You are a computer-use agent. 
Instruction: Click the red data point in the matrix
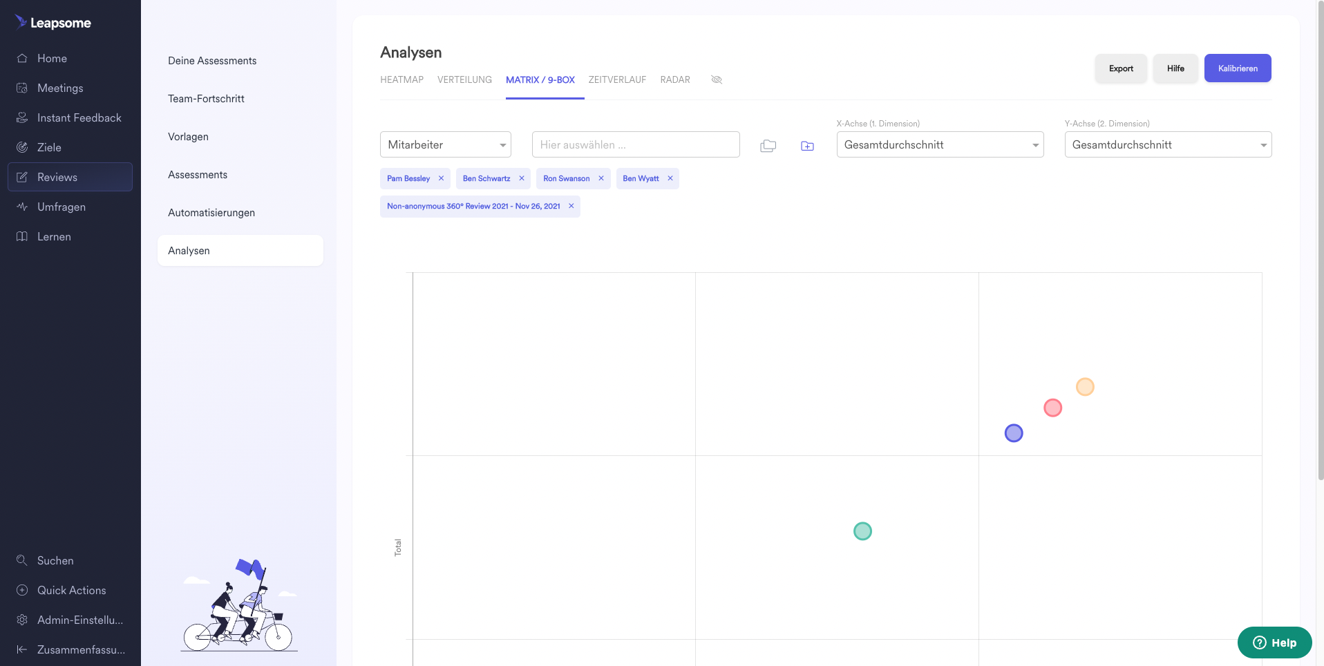(x=1052, y=408)
